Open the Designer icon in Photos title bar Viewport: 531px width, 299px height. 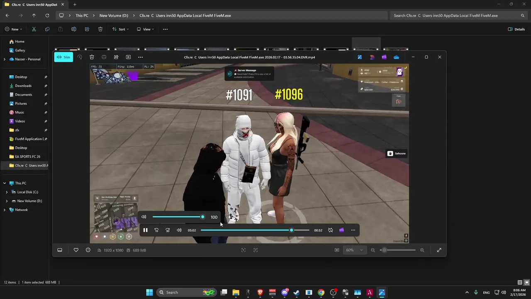coord(372,57)
